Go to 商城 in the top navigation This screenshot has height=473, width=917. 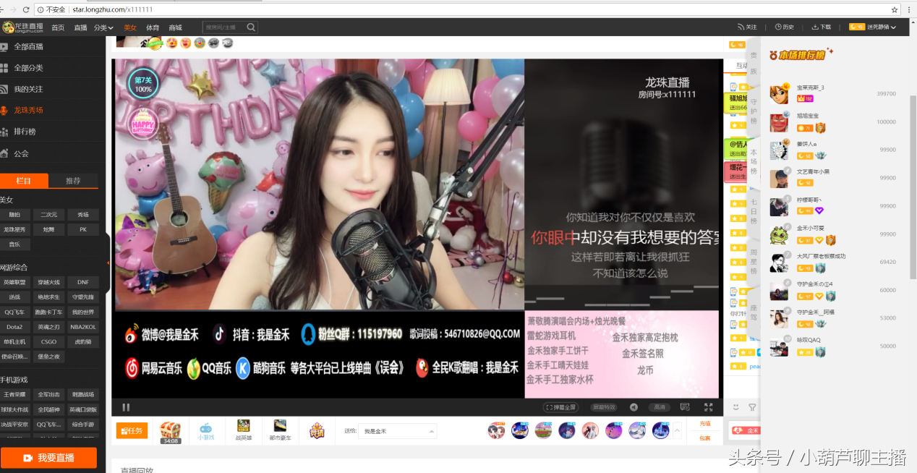tap(175, 27)
